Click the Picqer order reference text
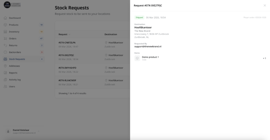Screen dimensions: 270x140 (255, 17)
